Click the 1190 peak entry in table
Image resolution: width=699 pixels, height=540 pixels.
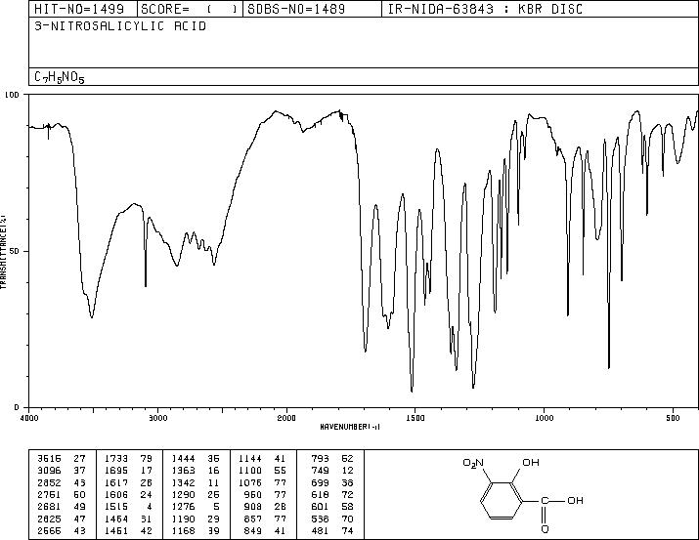tap(196, 519)
